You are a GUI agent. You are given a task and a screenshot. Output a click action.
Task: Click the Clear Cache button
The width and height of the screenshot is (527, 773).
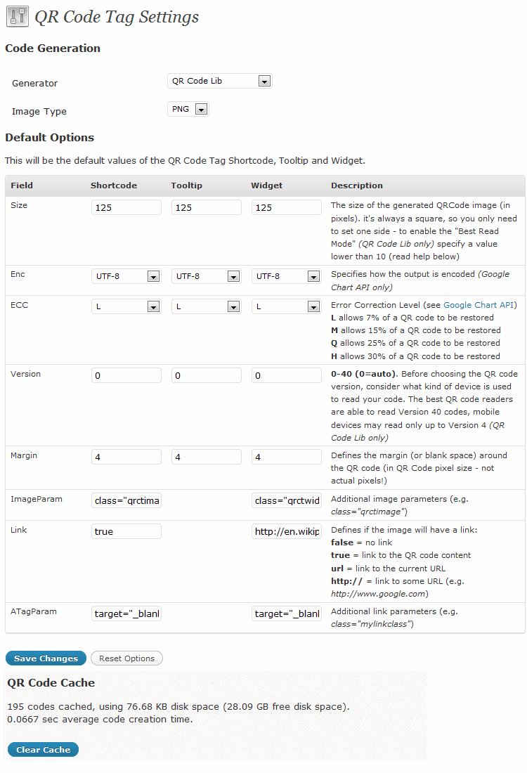coord(44,750)
